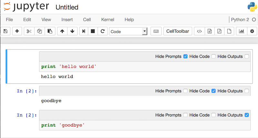Image resolution: width=258 pixels, height=138 pixels.
Task: Click the CellToolbar button
Action: coord(178,31)
